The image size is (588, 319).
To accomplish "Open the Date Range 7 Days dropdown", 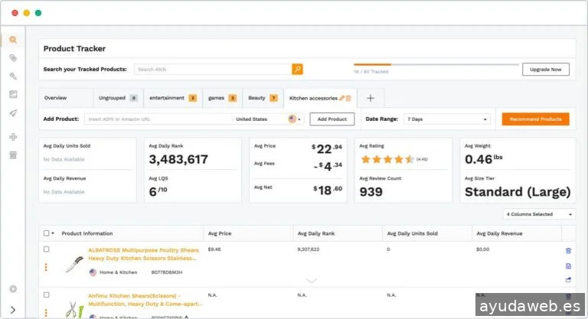I will (x=448, y=119).
